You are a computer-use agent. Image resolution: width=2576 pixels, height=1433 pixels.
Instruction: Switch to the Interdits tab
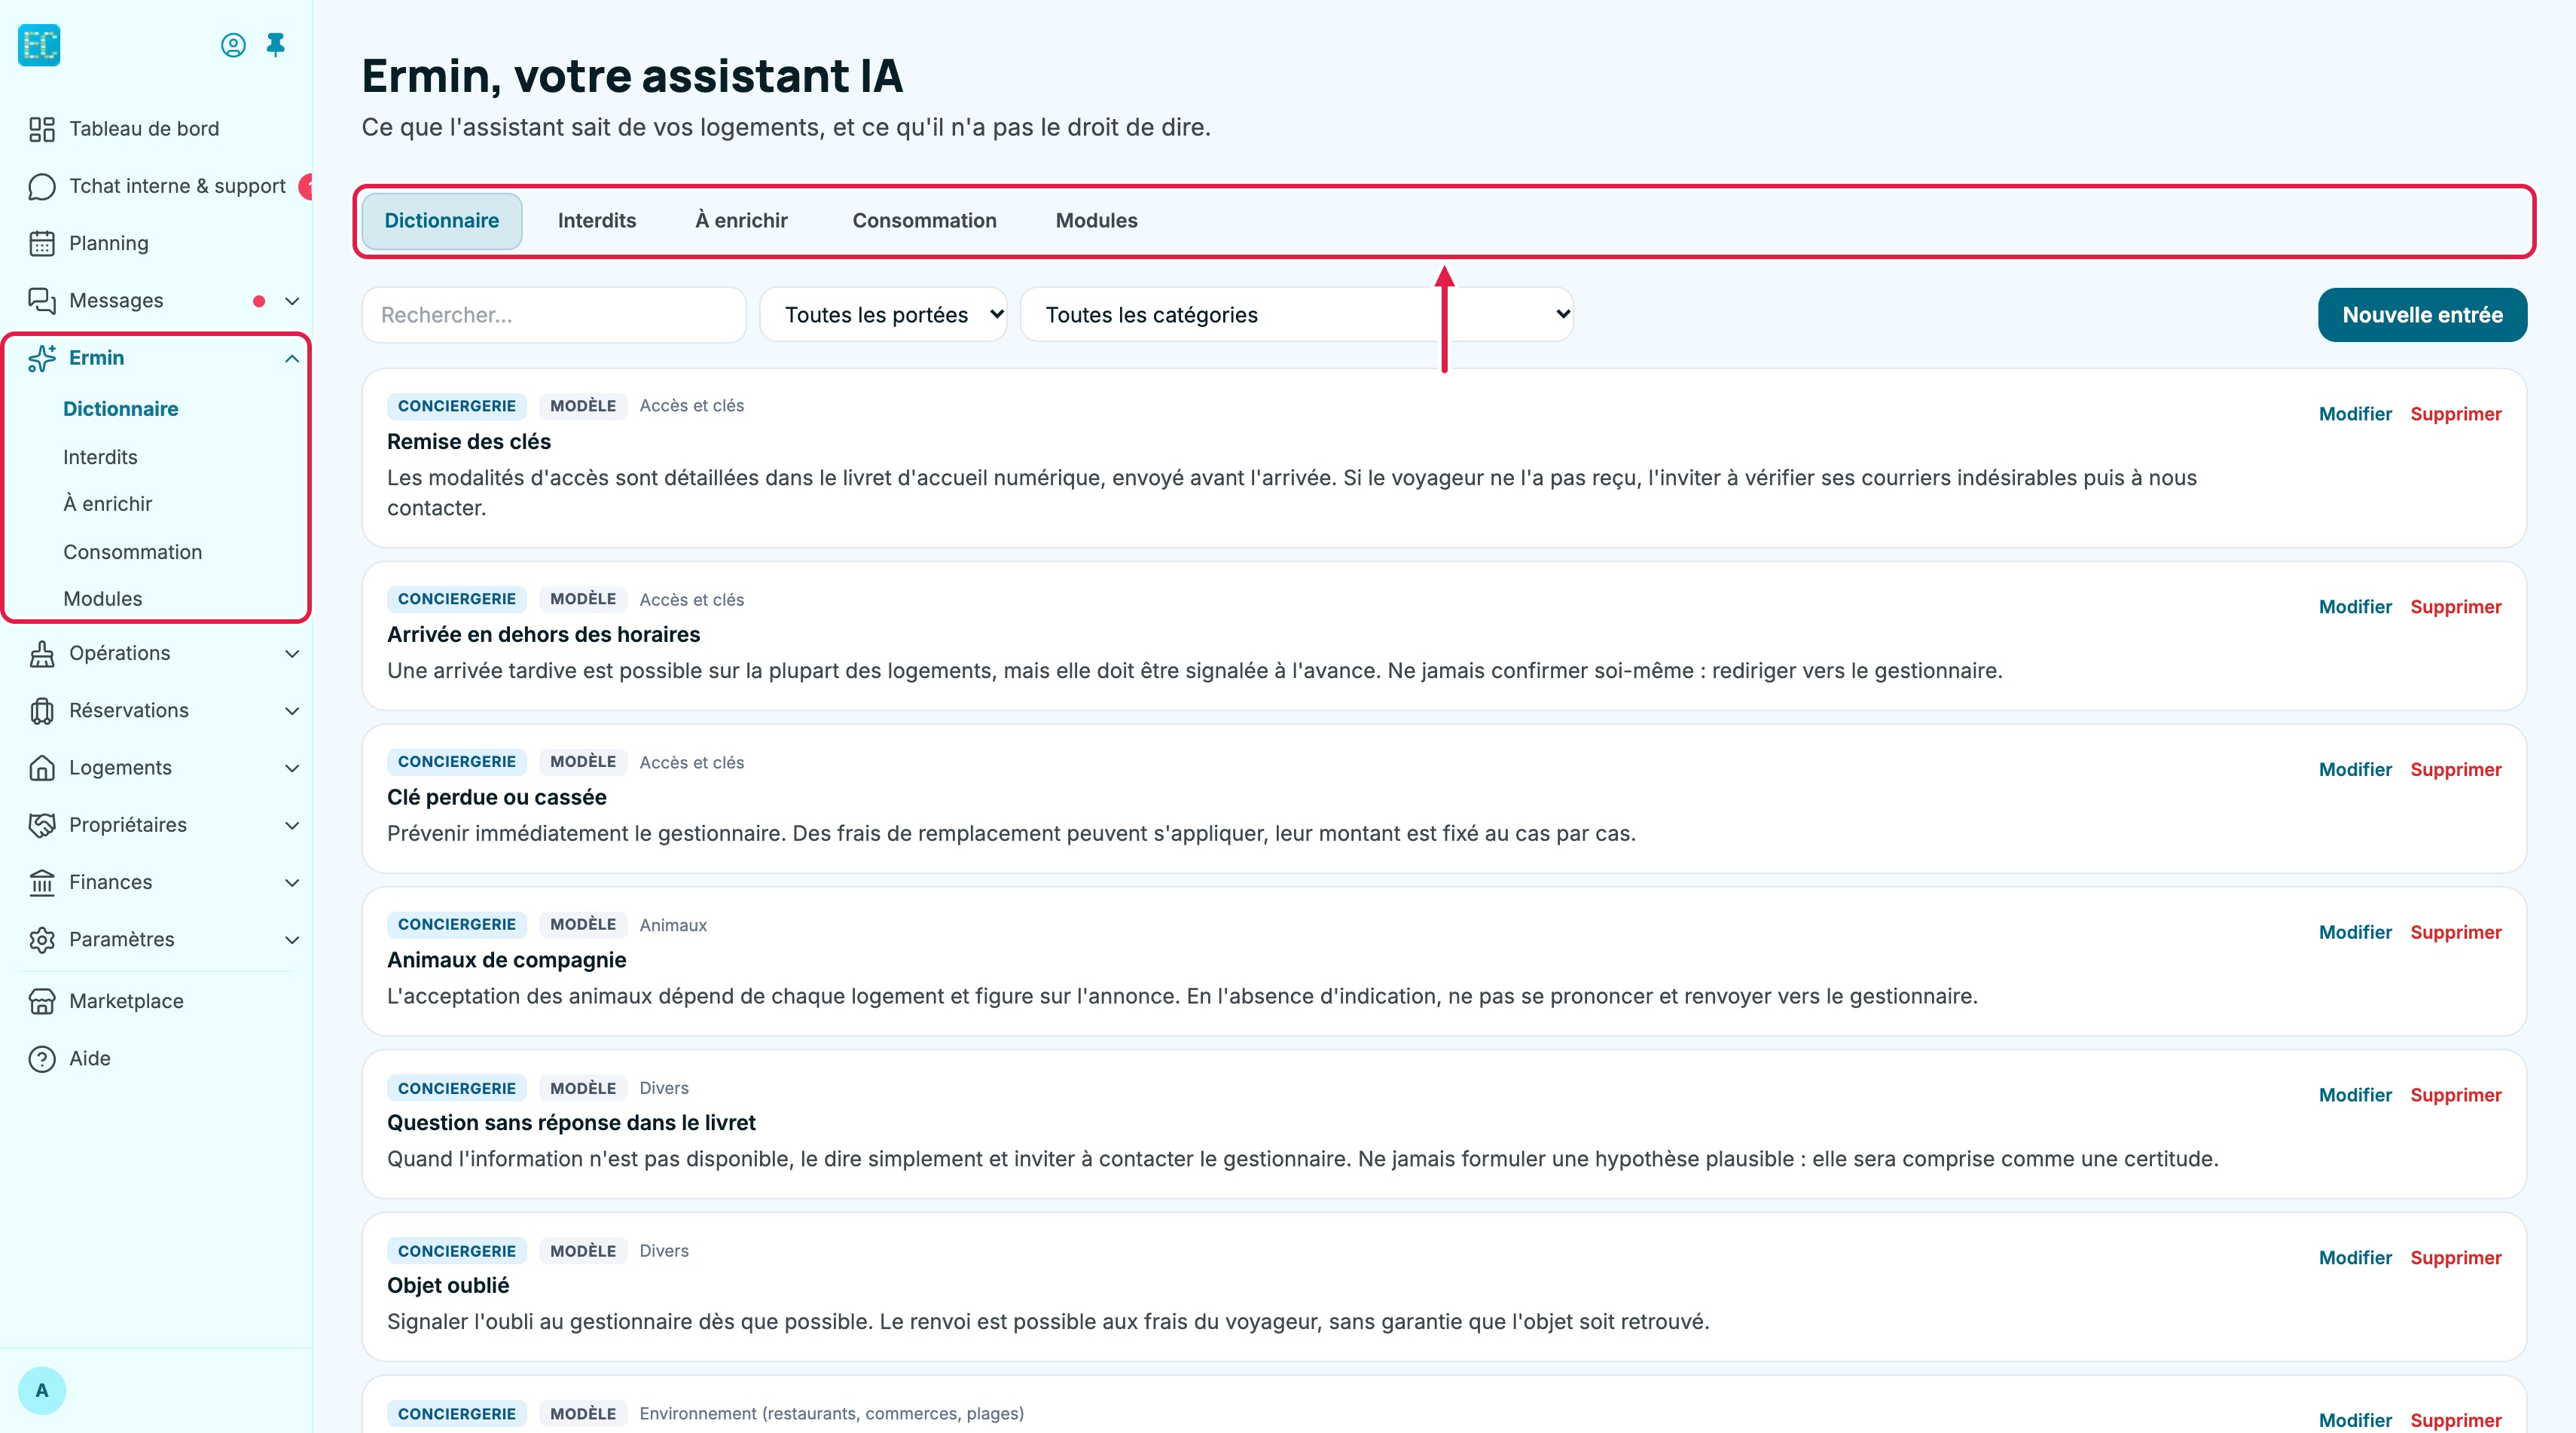(x=597, y=221)
